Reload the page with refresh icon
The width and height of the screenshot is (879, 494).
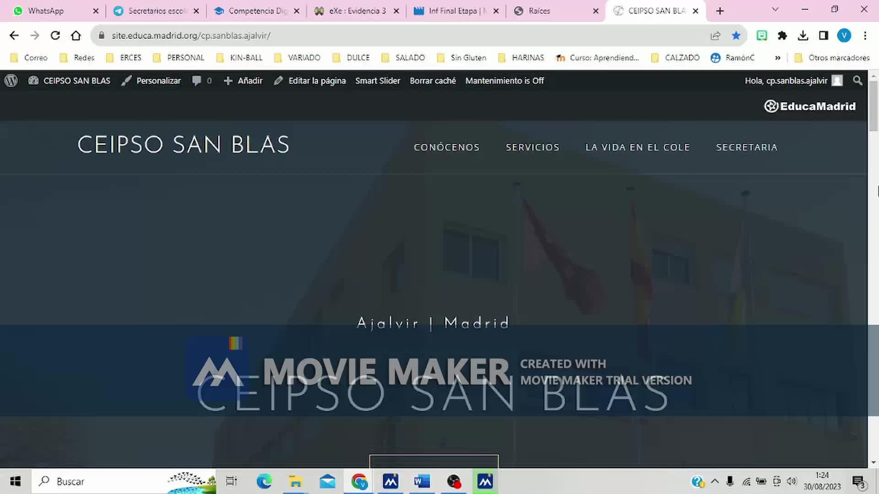click(x=55, y=36)
